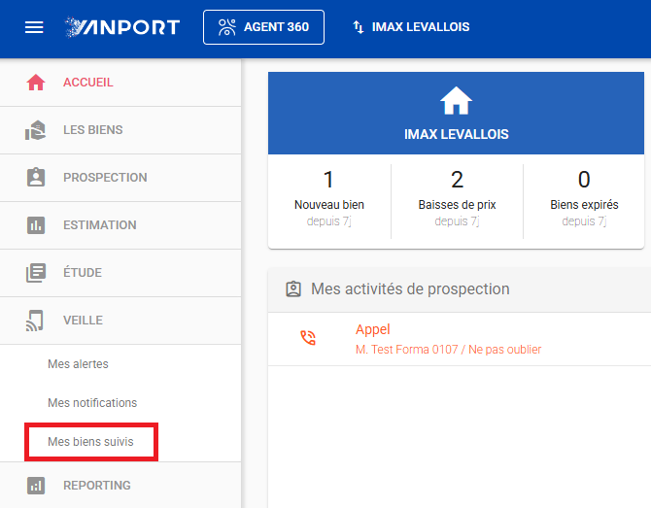Click the orange phone call icon
The image size is (651, 508).
pos(308,338)
